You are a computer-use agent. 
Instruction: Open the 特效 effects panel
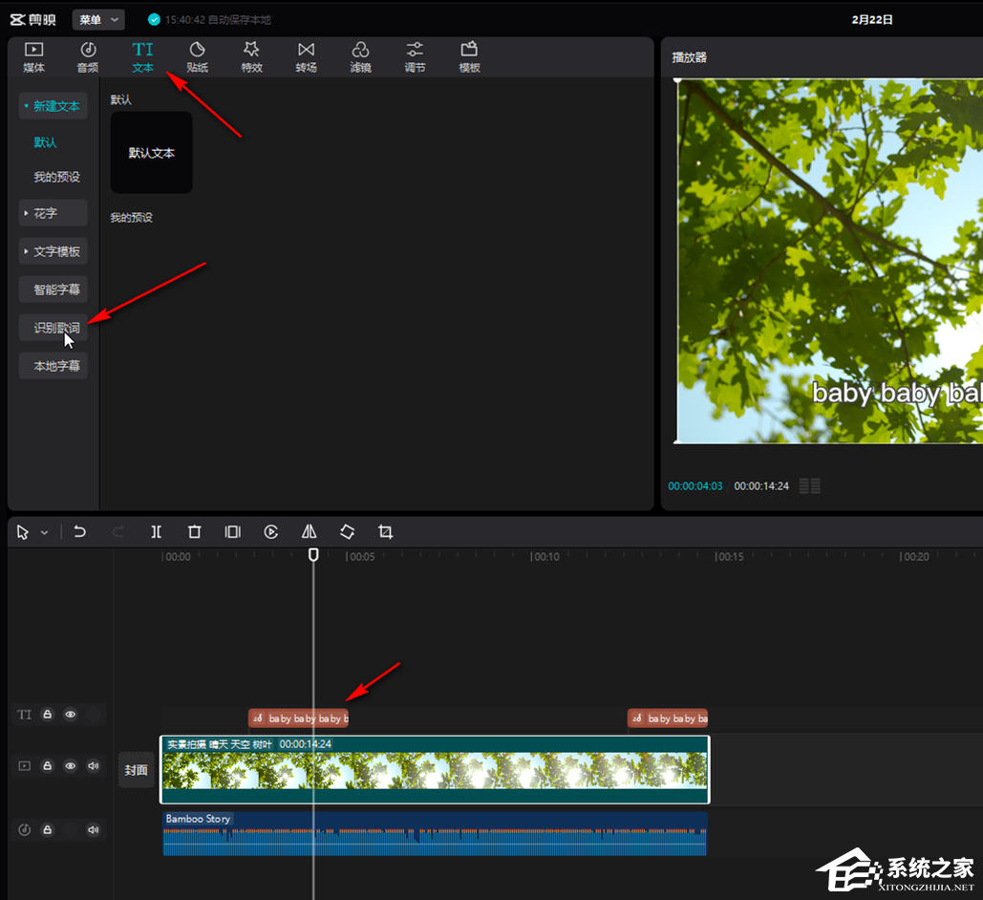pos(251,57)
